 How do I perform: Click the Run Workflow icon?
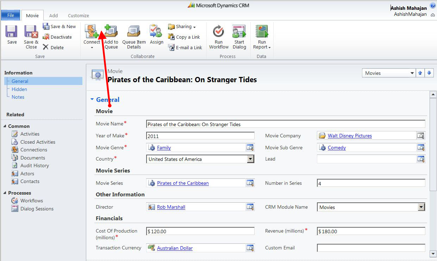tap(219, 31)
